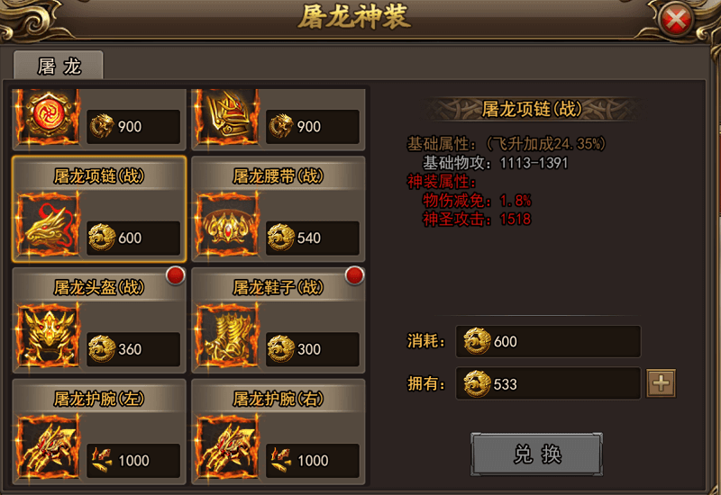
Task: Pick the 屠龙护腕(左) left bracer icon
Action: (48, 448)
